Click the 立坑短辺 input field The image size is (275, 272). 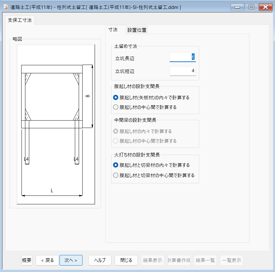coord(182,71)
